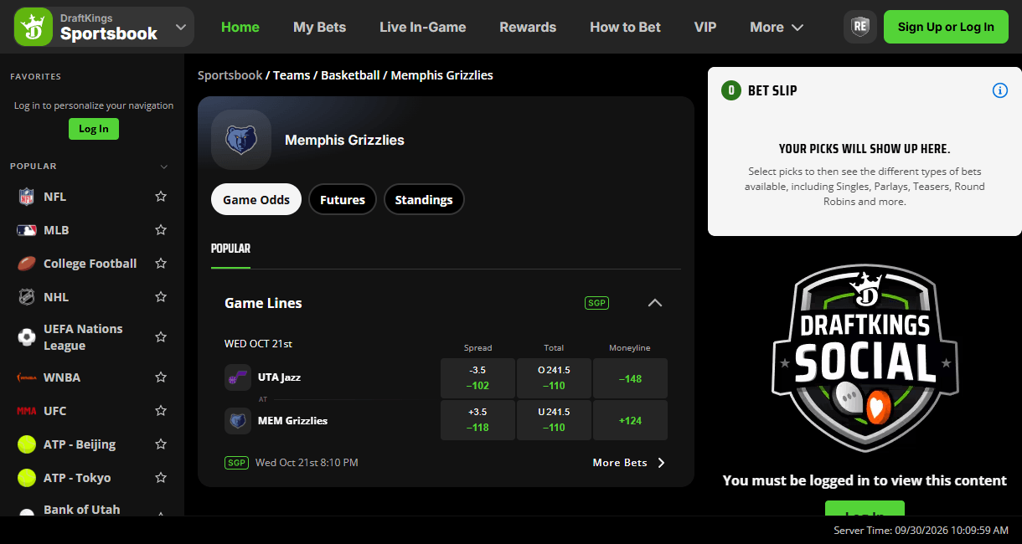Viewport: 1022px width, 544px height.
Task: Star ATP - Tokyo as favorite
Action: pos(161,478)
